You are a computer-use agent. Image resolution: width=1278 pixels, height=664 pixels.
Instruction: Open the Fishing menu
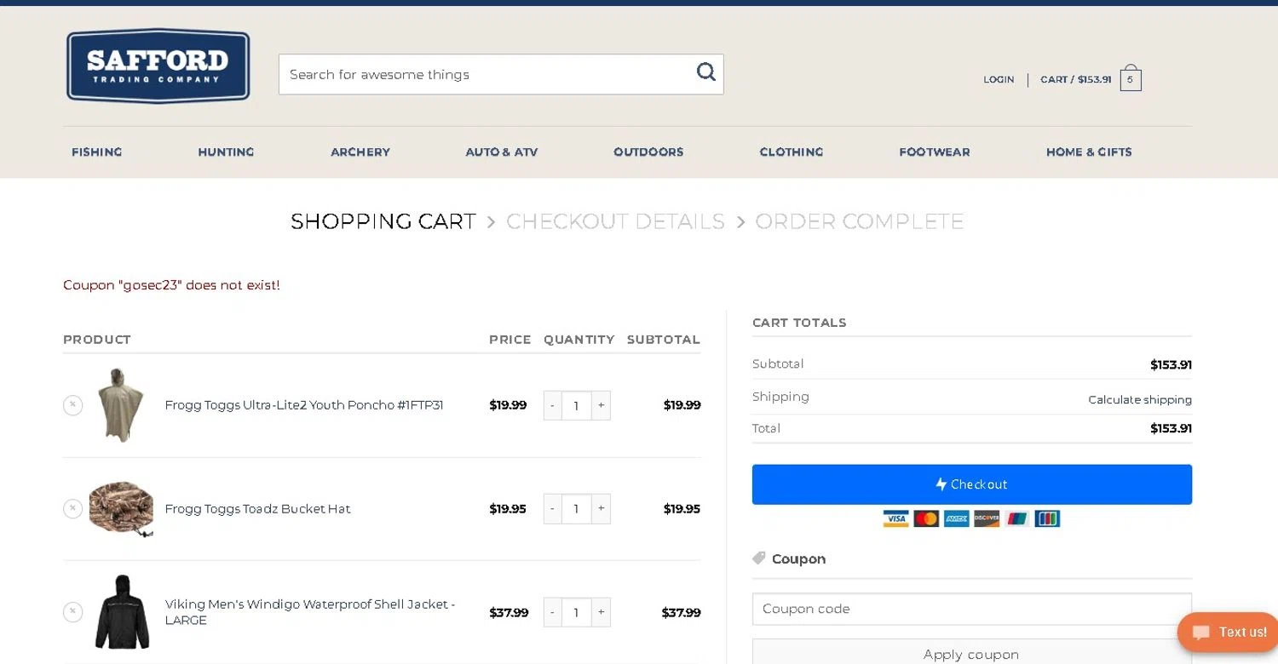(x=97, y=152)
